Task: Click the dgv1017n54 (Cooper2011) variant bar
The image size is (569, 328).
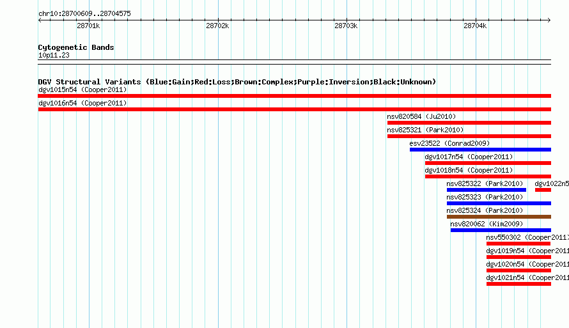Action: coord(488,163)
